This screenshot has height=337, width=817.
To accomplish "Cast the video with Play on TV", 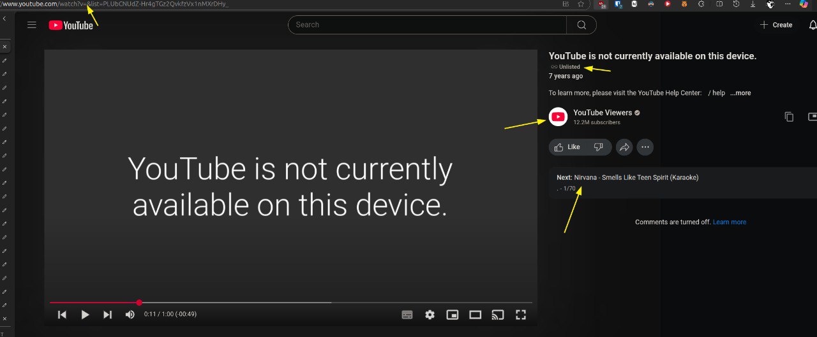I will pyautogui.click(x=498, y=315).
